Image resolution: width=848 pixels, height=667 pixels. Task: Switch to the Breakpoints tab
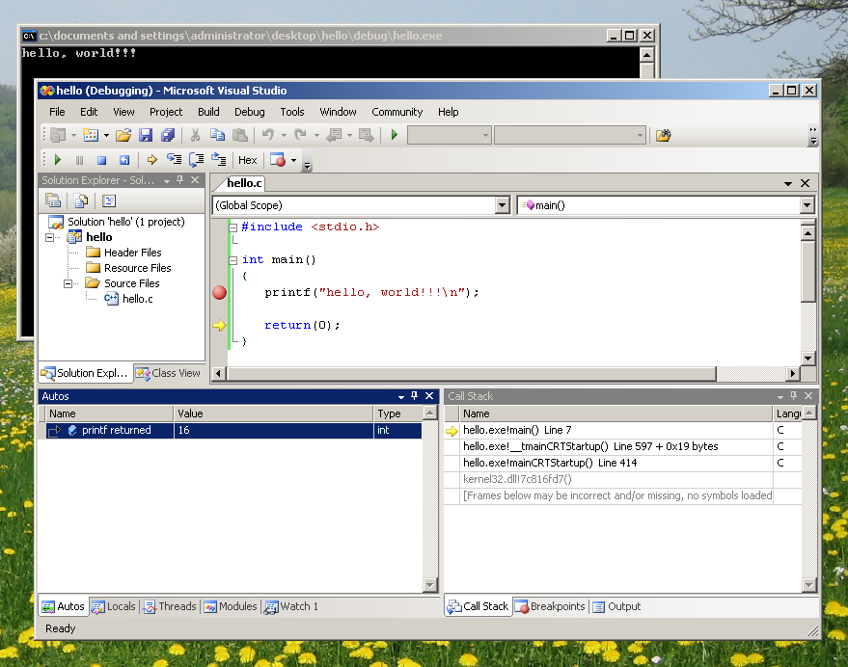[x=550, y=606]
